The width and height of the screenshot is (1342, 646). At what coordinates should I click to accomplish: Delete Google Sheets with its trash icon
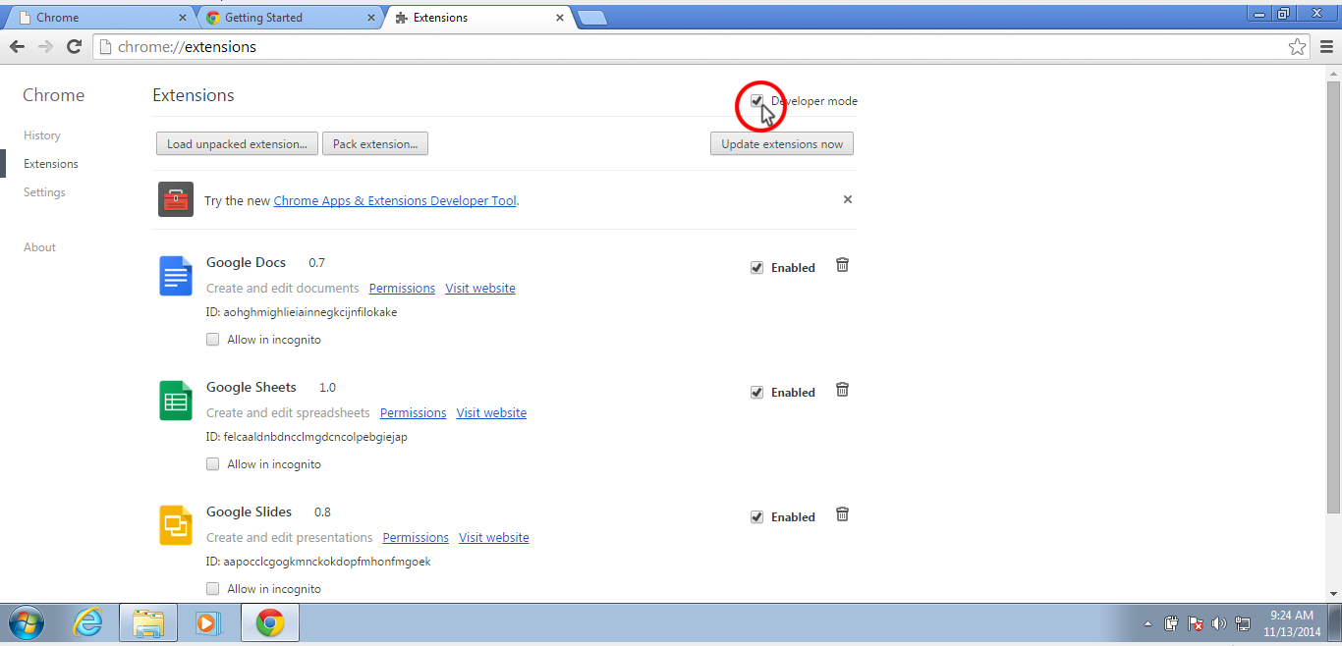[x=842, y=390]
